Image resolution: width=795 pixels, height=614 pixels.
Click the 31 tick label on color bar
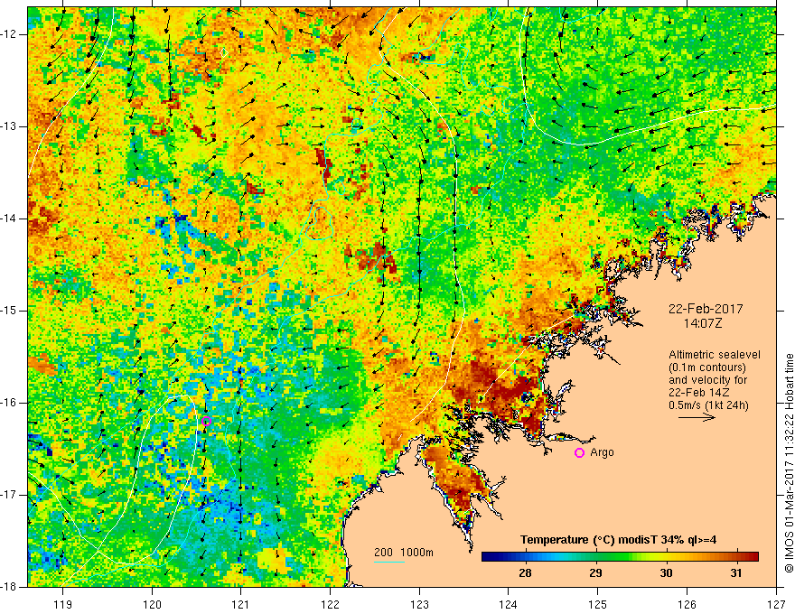(736, 573)
